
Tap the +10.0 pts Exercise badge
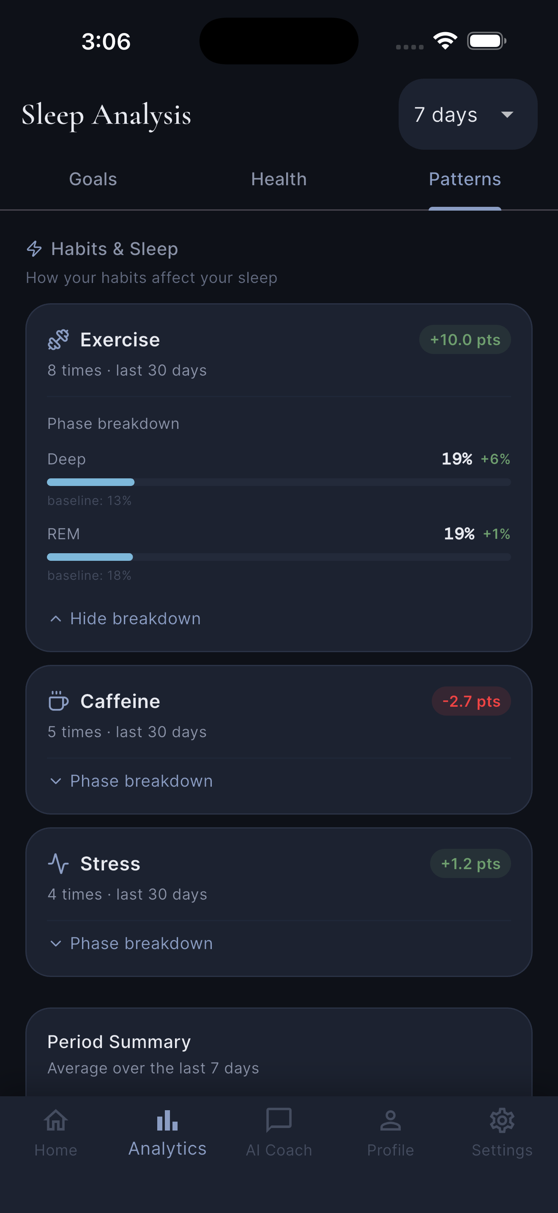[465, 340]
